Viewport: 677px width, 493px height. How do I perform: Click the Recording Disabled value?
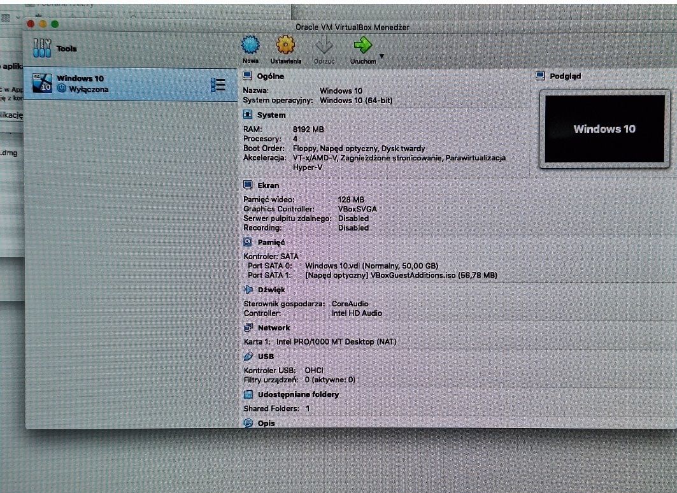[x=353, y=228]
